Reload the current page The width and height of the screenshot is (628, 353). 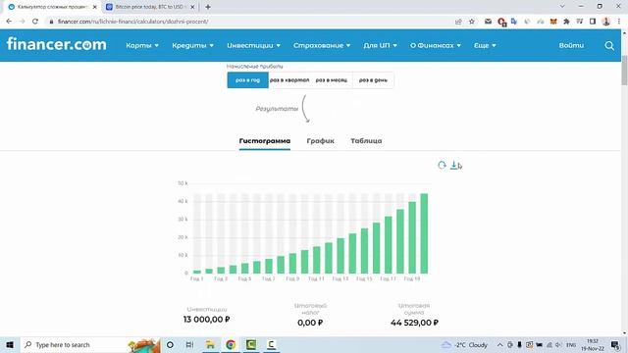click(x=35, y=22)
